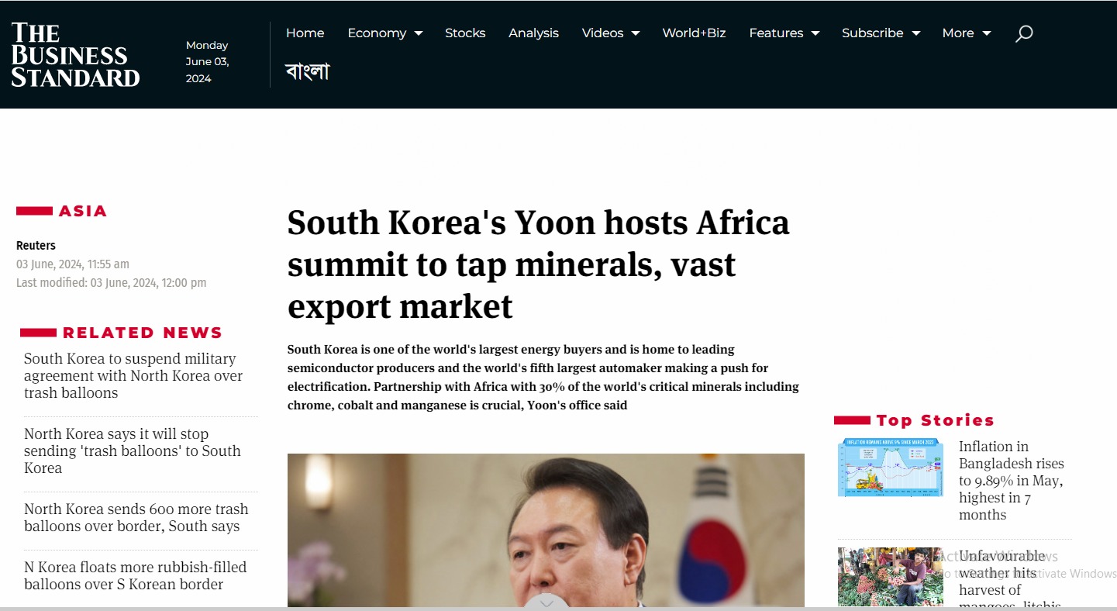
Task: Switch to the Bangla version
Action: 308,71
